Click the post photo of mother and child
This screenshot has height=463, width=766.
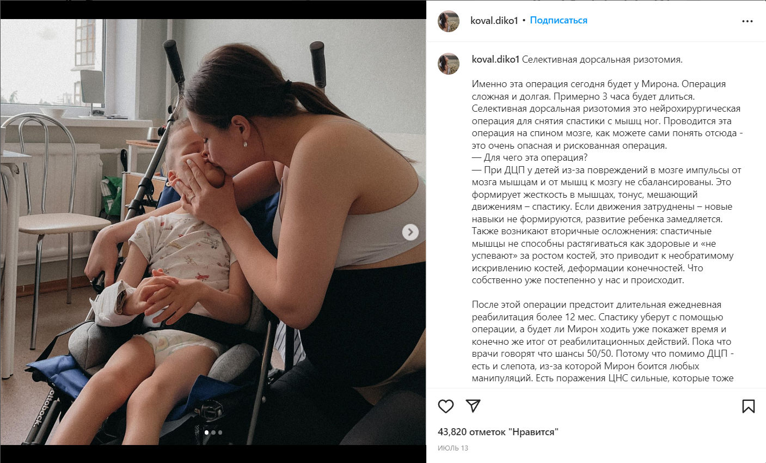[213, 232]
